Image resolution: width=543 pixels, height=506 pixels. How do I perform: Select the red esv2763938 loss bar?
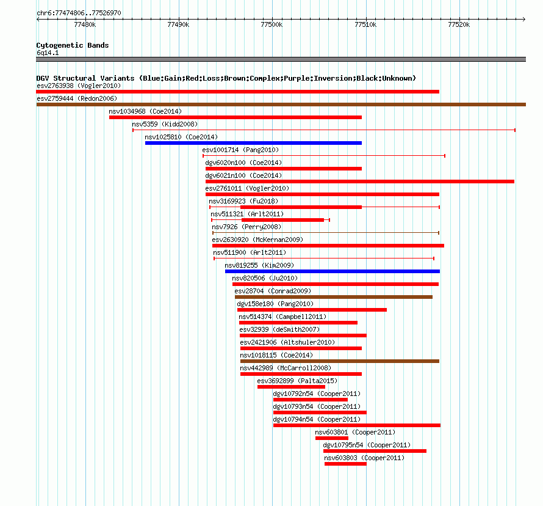tap(237, 92)
